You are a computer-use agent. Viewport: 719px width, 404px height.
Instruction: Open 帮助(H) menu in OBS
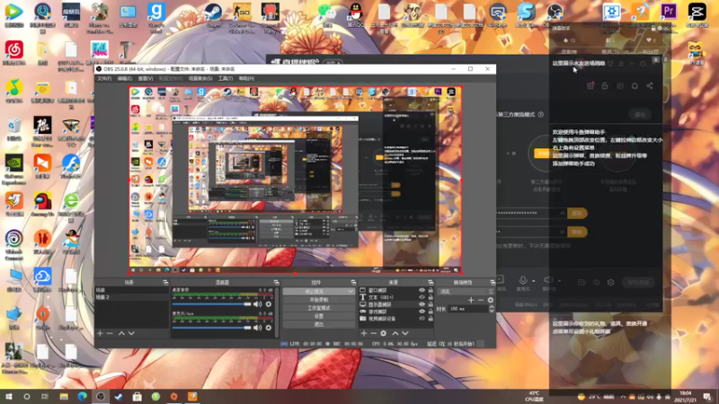coord(246,78)
